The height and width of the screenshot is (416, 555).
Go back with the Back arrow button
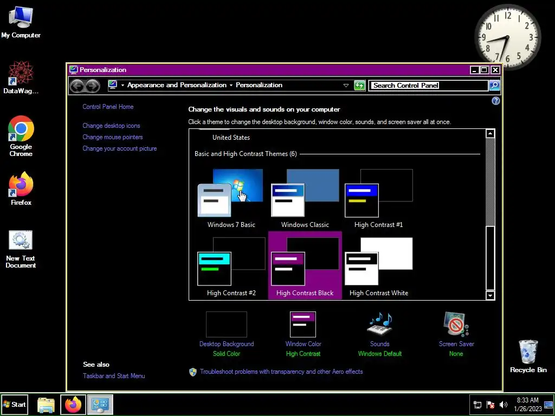[77, 86]
